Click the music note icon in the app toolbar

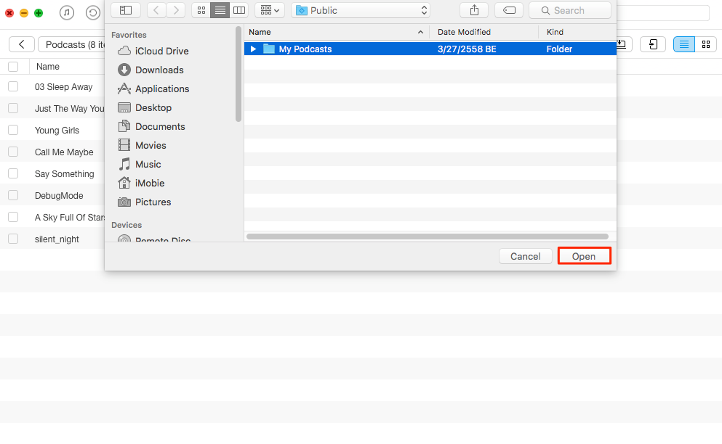(x=67, y=12)
